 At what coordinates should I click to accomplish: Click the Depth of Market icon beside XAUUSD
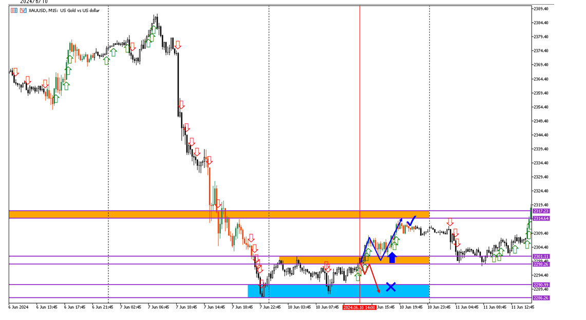pos(14,10)
